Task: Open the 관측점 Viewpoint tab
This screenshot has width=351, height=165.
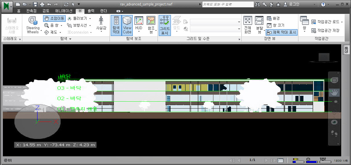Action: tap(32, 11)
